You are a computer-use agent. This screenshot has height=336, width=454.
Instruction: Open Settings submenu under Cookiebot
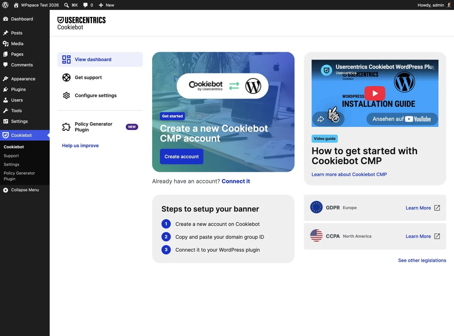[11, 164]
